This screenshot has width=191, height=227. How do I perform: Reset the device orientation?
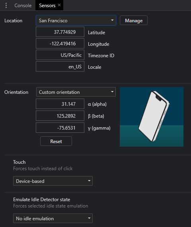coord(56,141)
